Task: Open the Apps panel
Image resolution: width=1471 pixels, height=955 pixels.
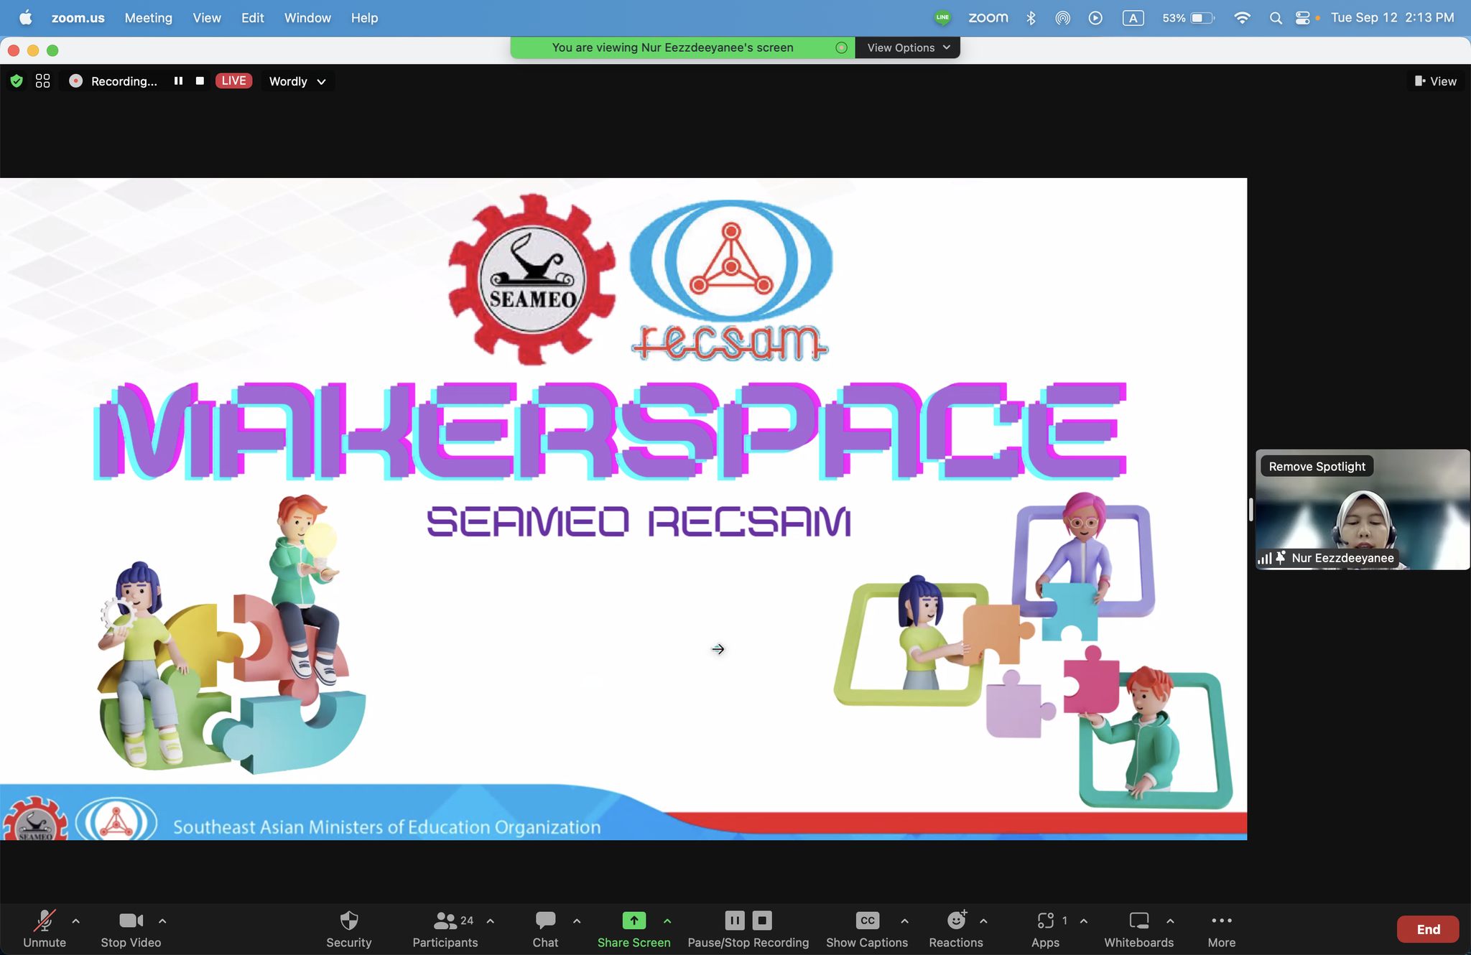Action: click(1045, 929)
